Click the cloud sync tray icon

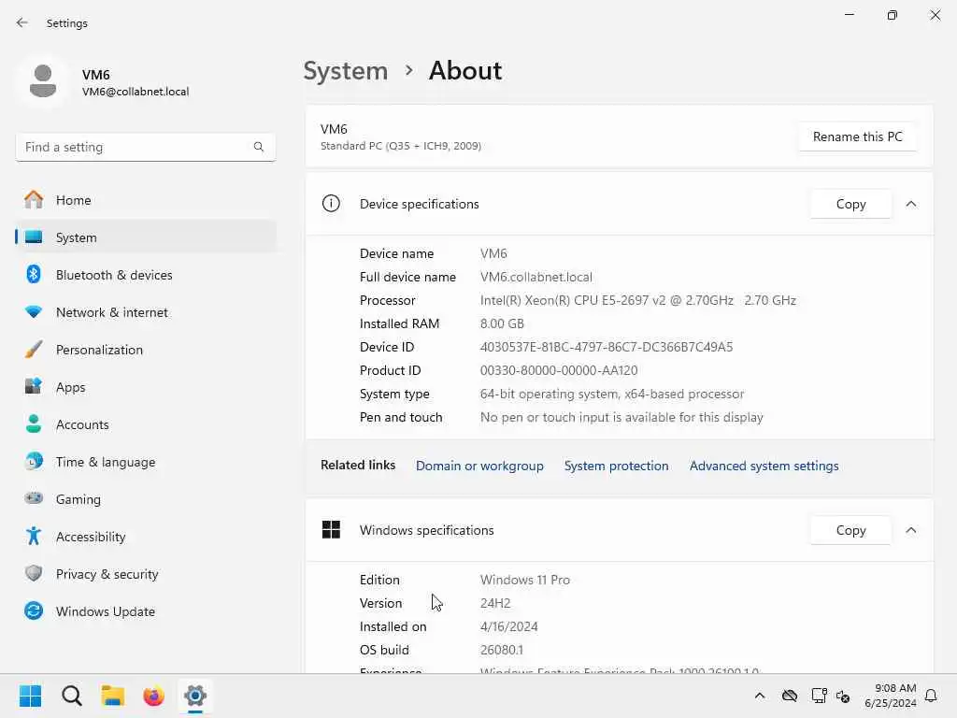(x=790, y=696)
